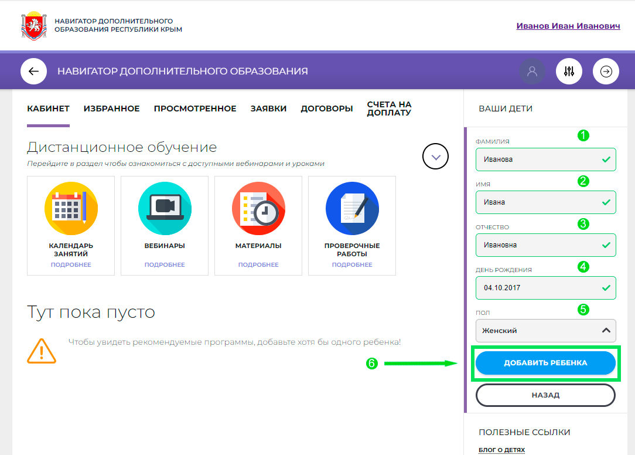Switch to the Избранное tab

[x=111, y=108]
